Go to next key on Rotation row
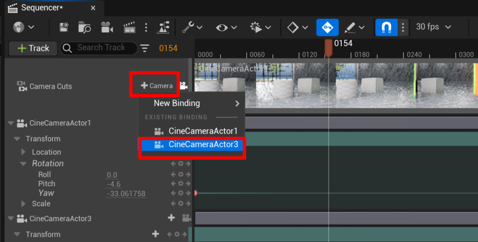 coord(188,164)
